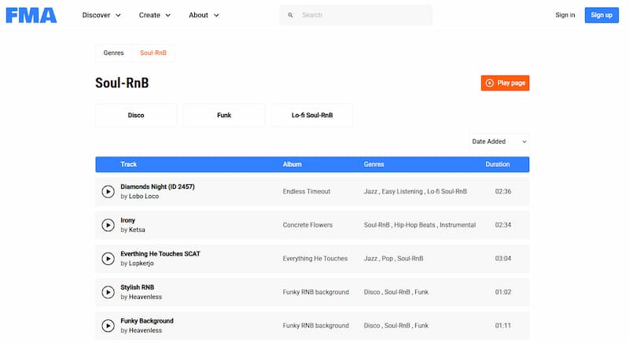This screenshot has width=629, height=343.
Task: Play the Funky Background track
Action: (x=108, y=326)
